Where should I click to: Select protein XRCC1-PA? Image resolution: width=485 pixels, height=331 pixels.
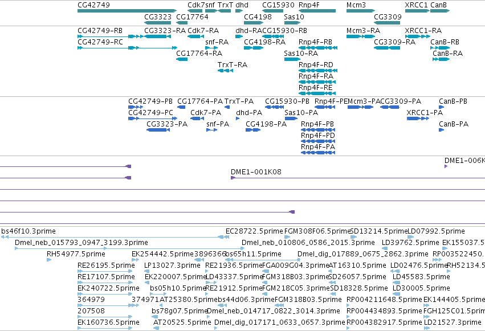pos(418,118)
